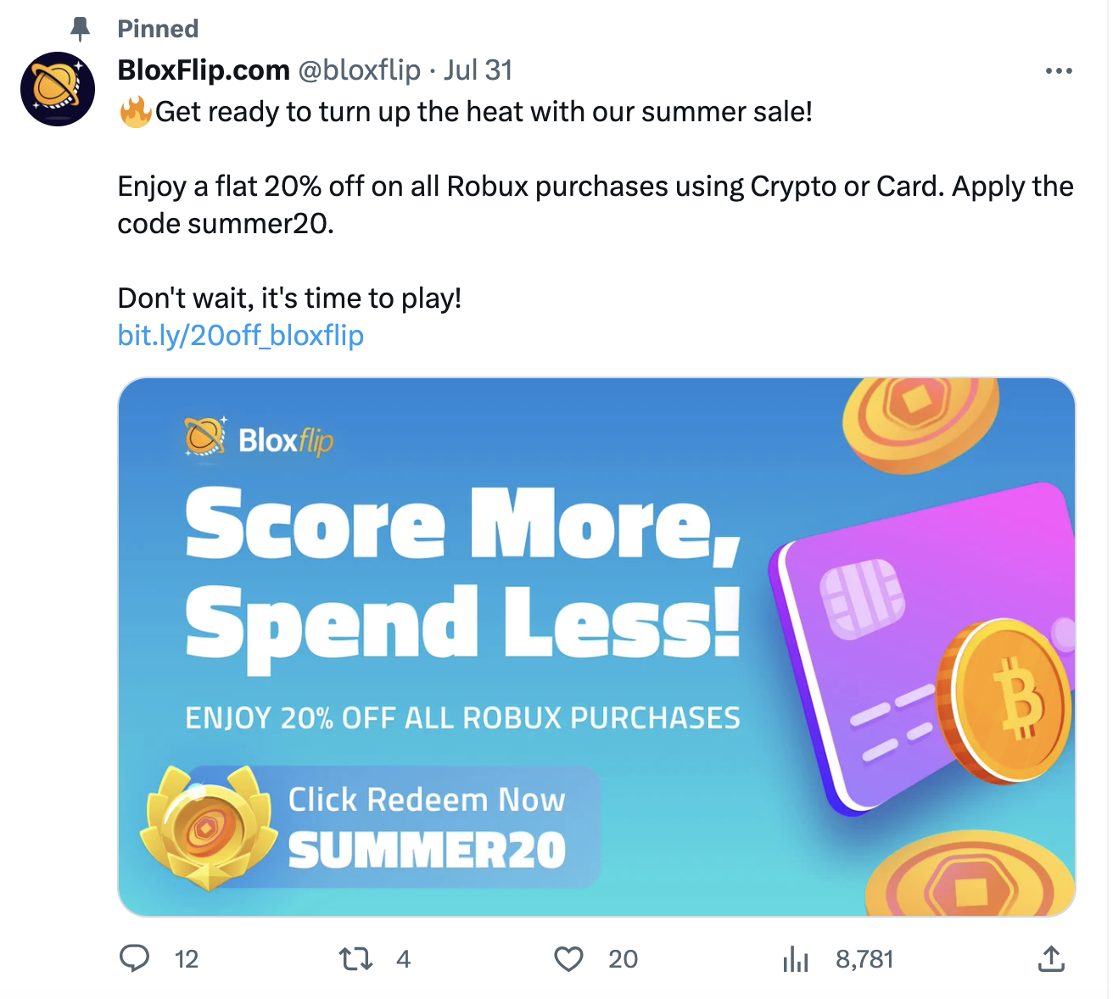Open the BloxFlip.com display name
1113x999 pixels.
pyautogui.click(x=204, y=70)
